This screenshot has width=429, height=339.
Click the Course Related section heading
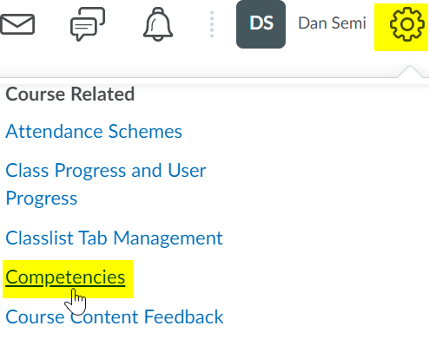[x=70, y=95]
